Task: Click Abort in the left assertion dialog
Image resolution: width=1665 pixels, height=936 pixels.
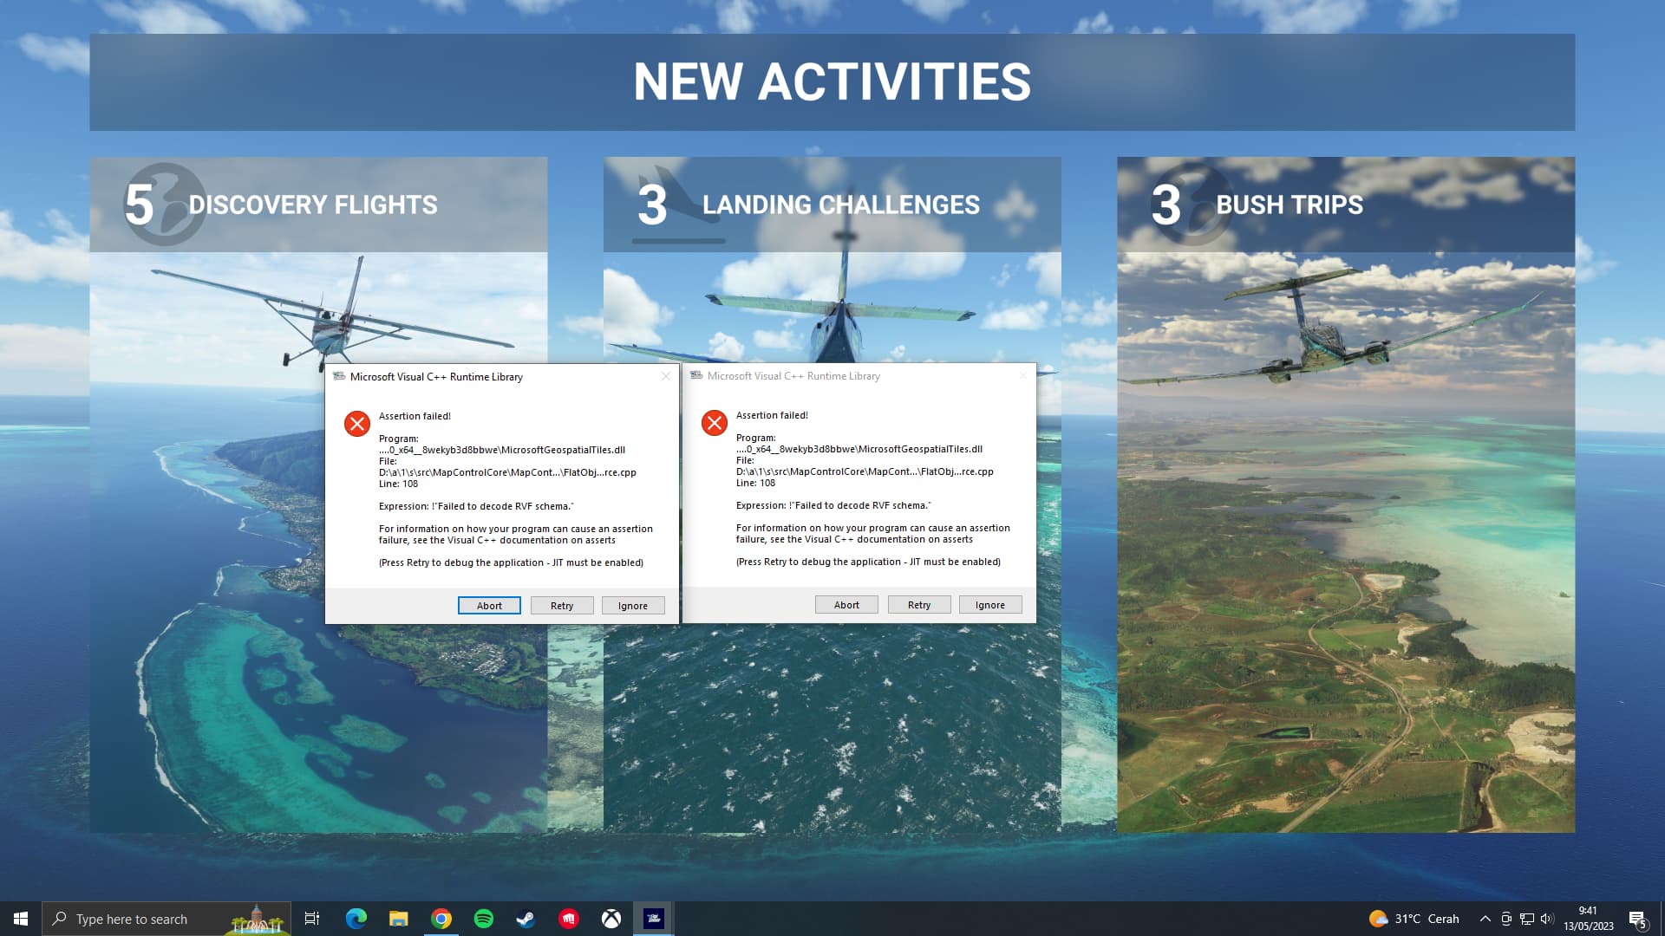Action: pyautogui.click(x=489, y=606)
